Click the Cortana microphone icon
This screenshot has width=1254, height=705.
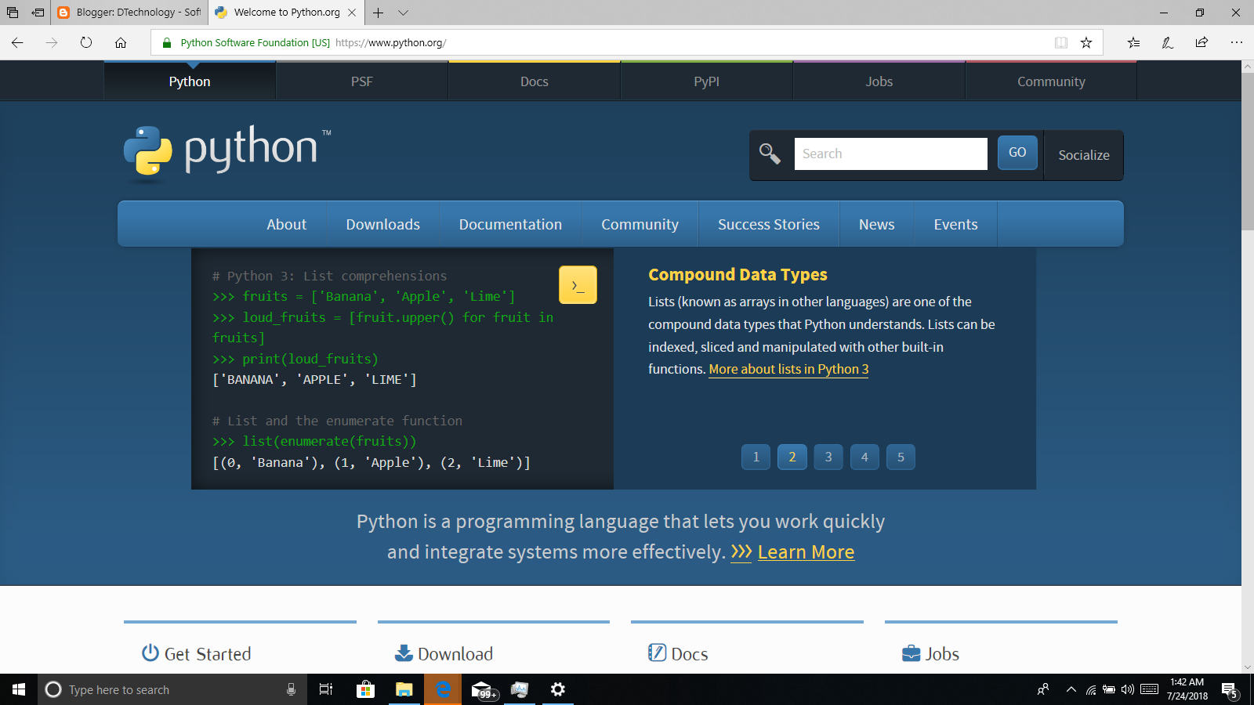click(x=291, y=689)
